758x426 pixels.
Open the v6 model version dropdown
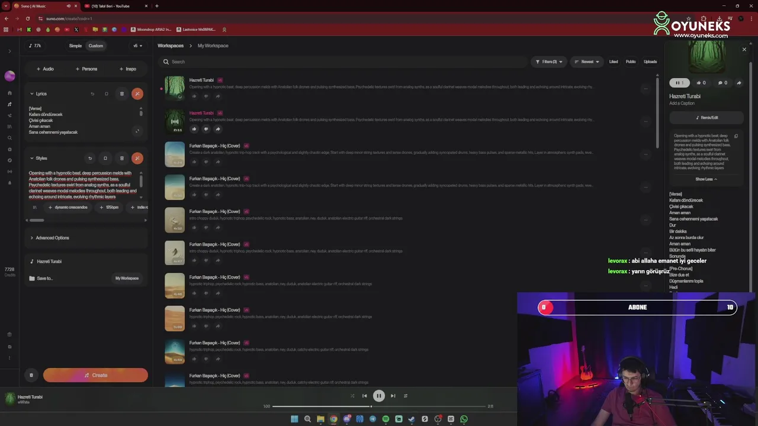137,46
